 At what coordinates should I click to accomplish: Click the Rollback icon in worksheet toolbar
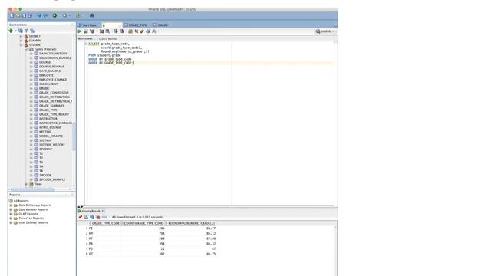tap(121, 31)
